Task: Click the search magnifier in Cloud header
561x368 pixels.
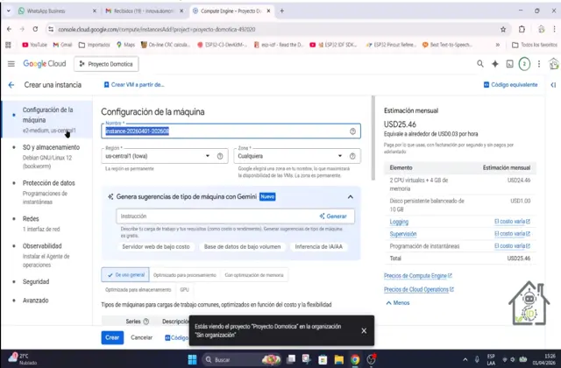Action: [479, 64]
